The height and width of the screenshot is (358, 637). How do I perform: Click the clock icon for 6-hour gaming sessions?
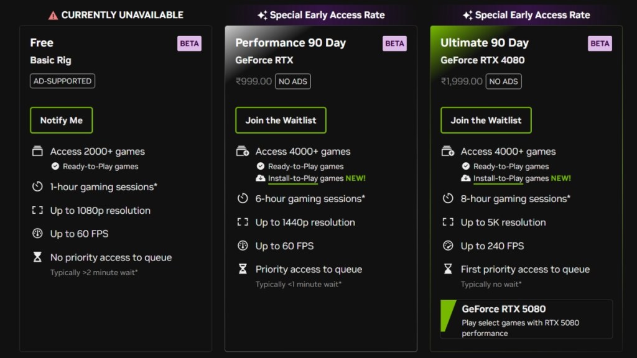(x=243, y=198)
